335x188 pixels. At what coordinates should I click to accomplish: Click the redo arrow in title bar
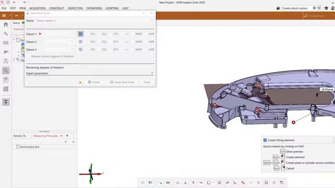pyautogui.click(x=25, y=2)
